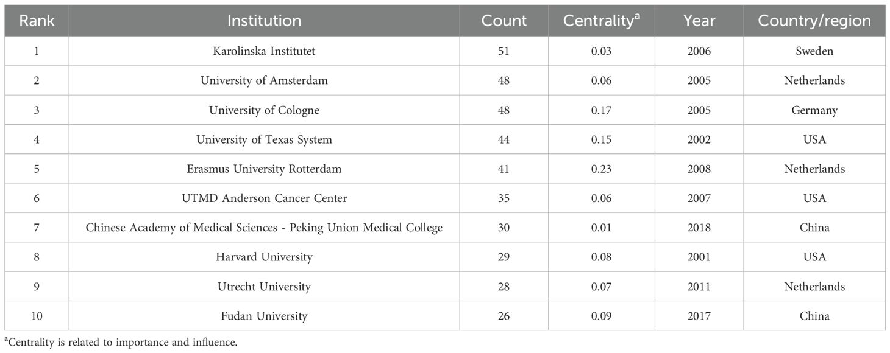Click the Utrecht University cell
This screenshot has width=890, height=353.
click(264, 287)
